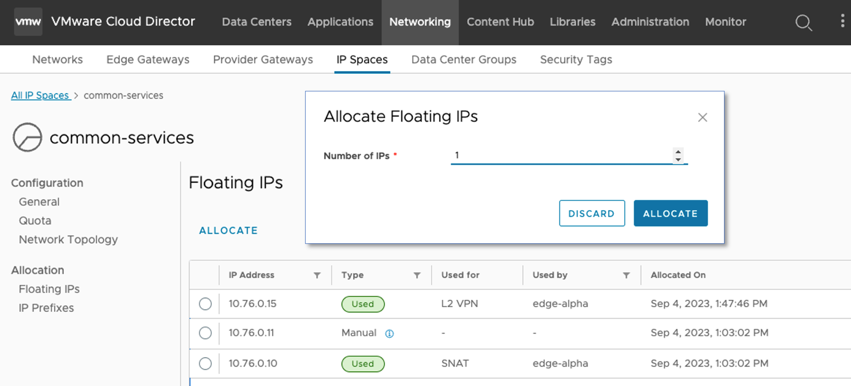Decrease Number of IPs with down arrow
Image resolution: width=851 pixels, height=386 pixels.
pyautogui.click(x=678, y=160)
